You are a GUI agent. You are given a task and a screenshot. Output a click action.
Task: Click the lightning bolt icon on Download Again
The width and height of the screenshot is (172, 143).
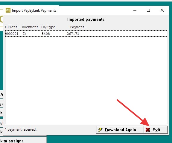click(100, 130)
